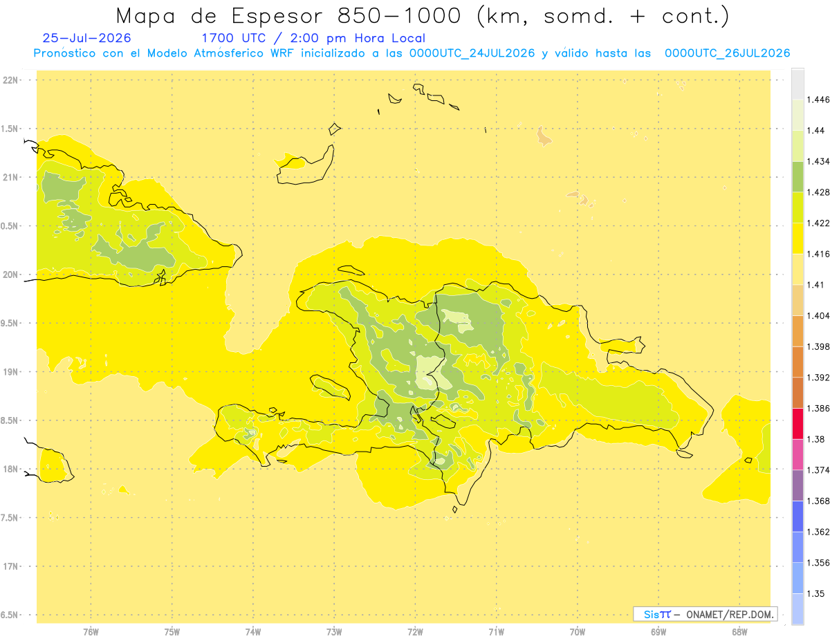The image size is (830, 641).
Task: Click the '18N' latitude label
Action: 11,470
